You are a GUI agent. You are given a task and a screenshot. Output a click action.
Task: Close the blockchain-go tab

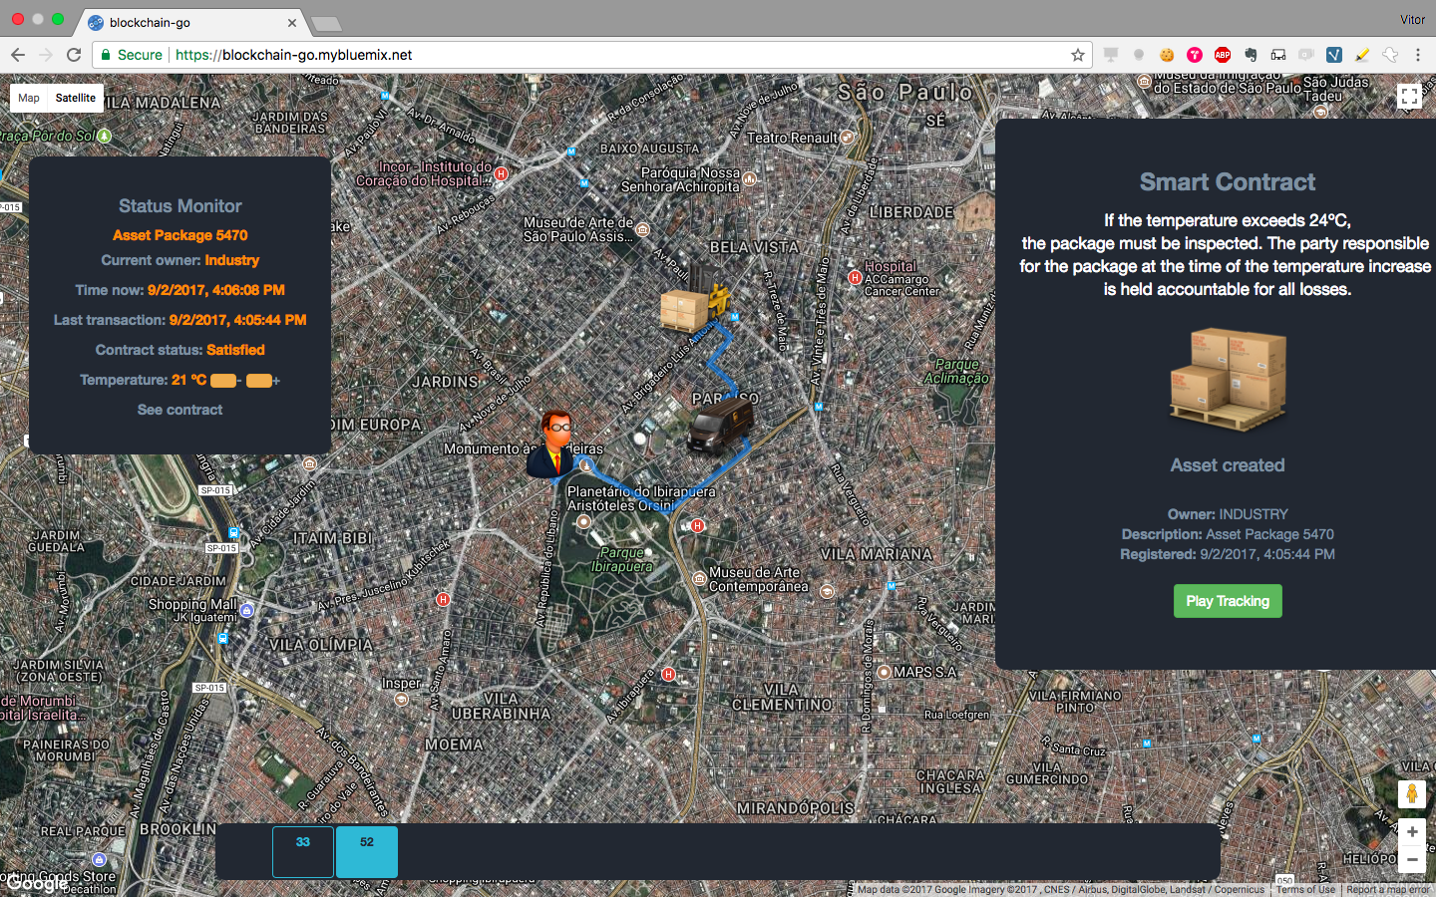click(x=292, y=22)
